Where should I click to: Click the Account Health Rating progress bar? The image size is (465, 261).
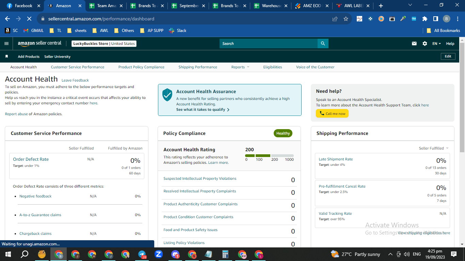(x=269, y=156)
